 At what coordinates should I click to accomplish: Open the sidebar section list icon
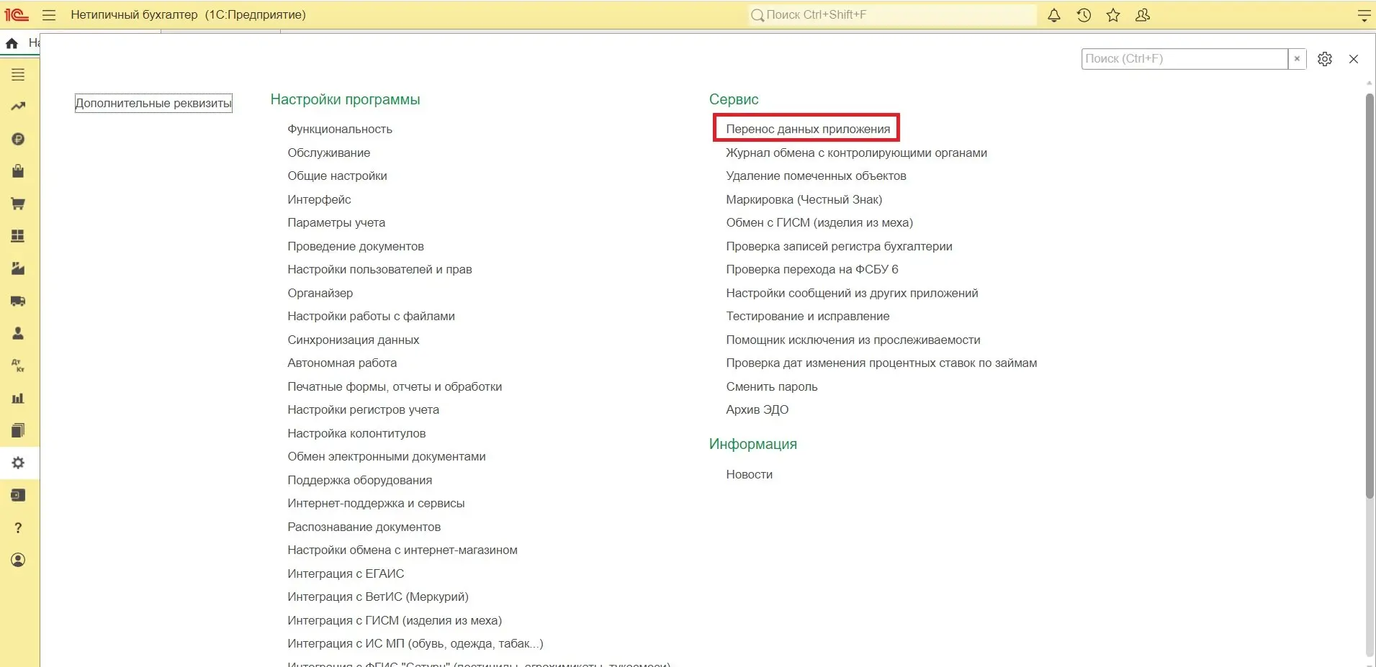pyautogui.click(x=18, y=75)
